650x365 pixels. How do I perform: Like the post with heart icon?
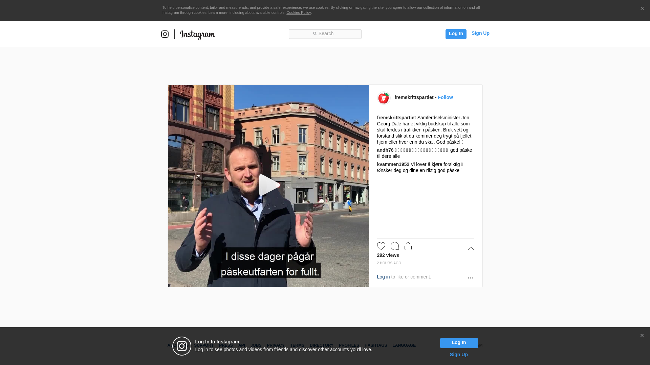tap(381, 246)
